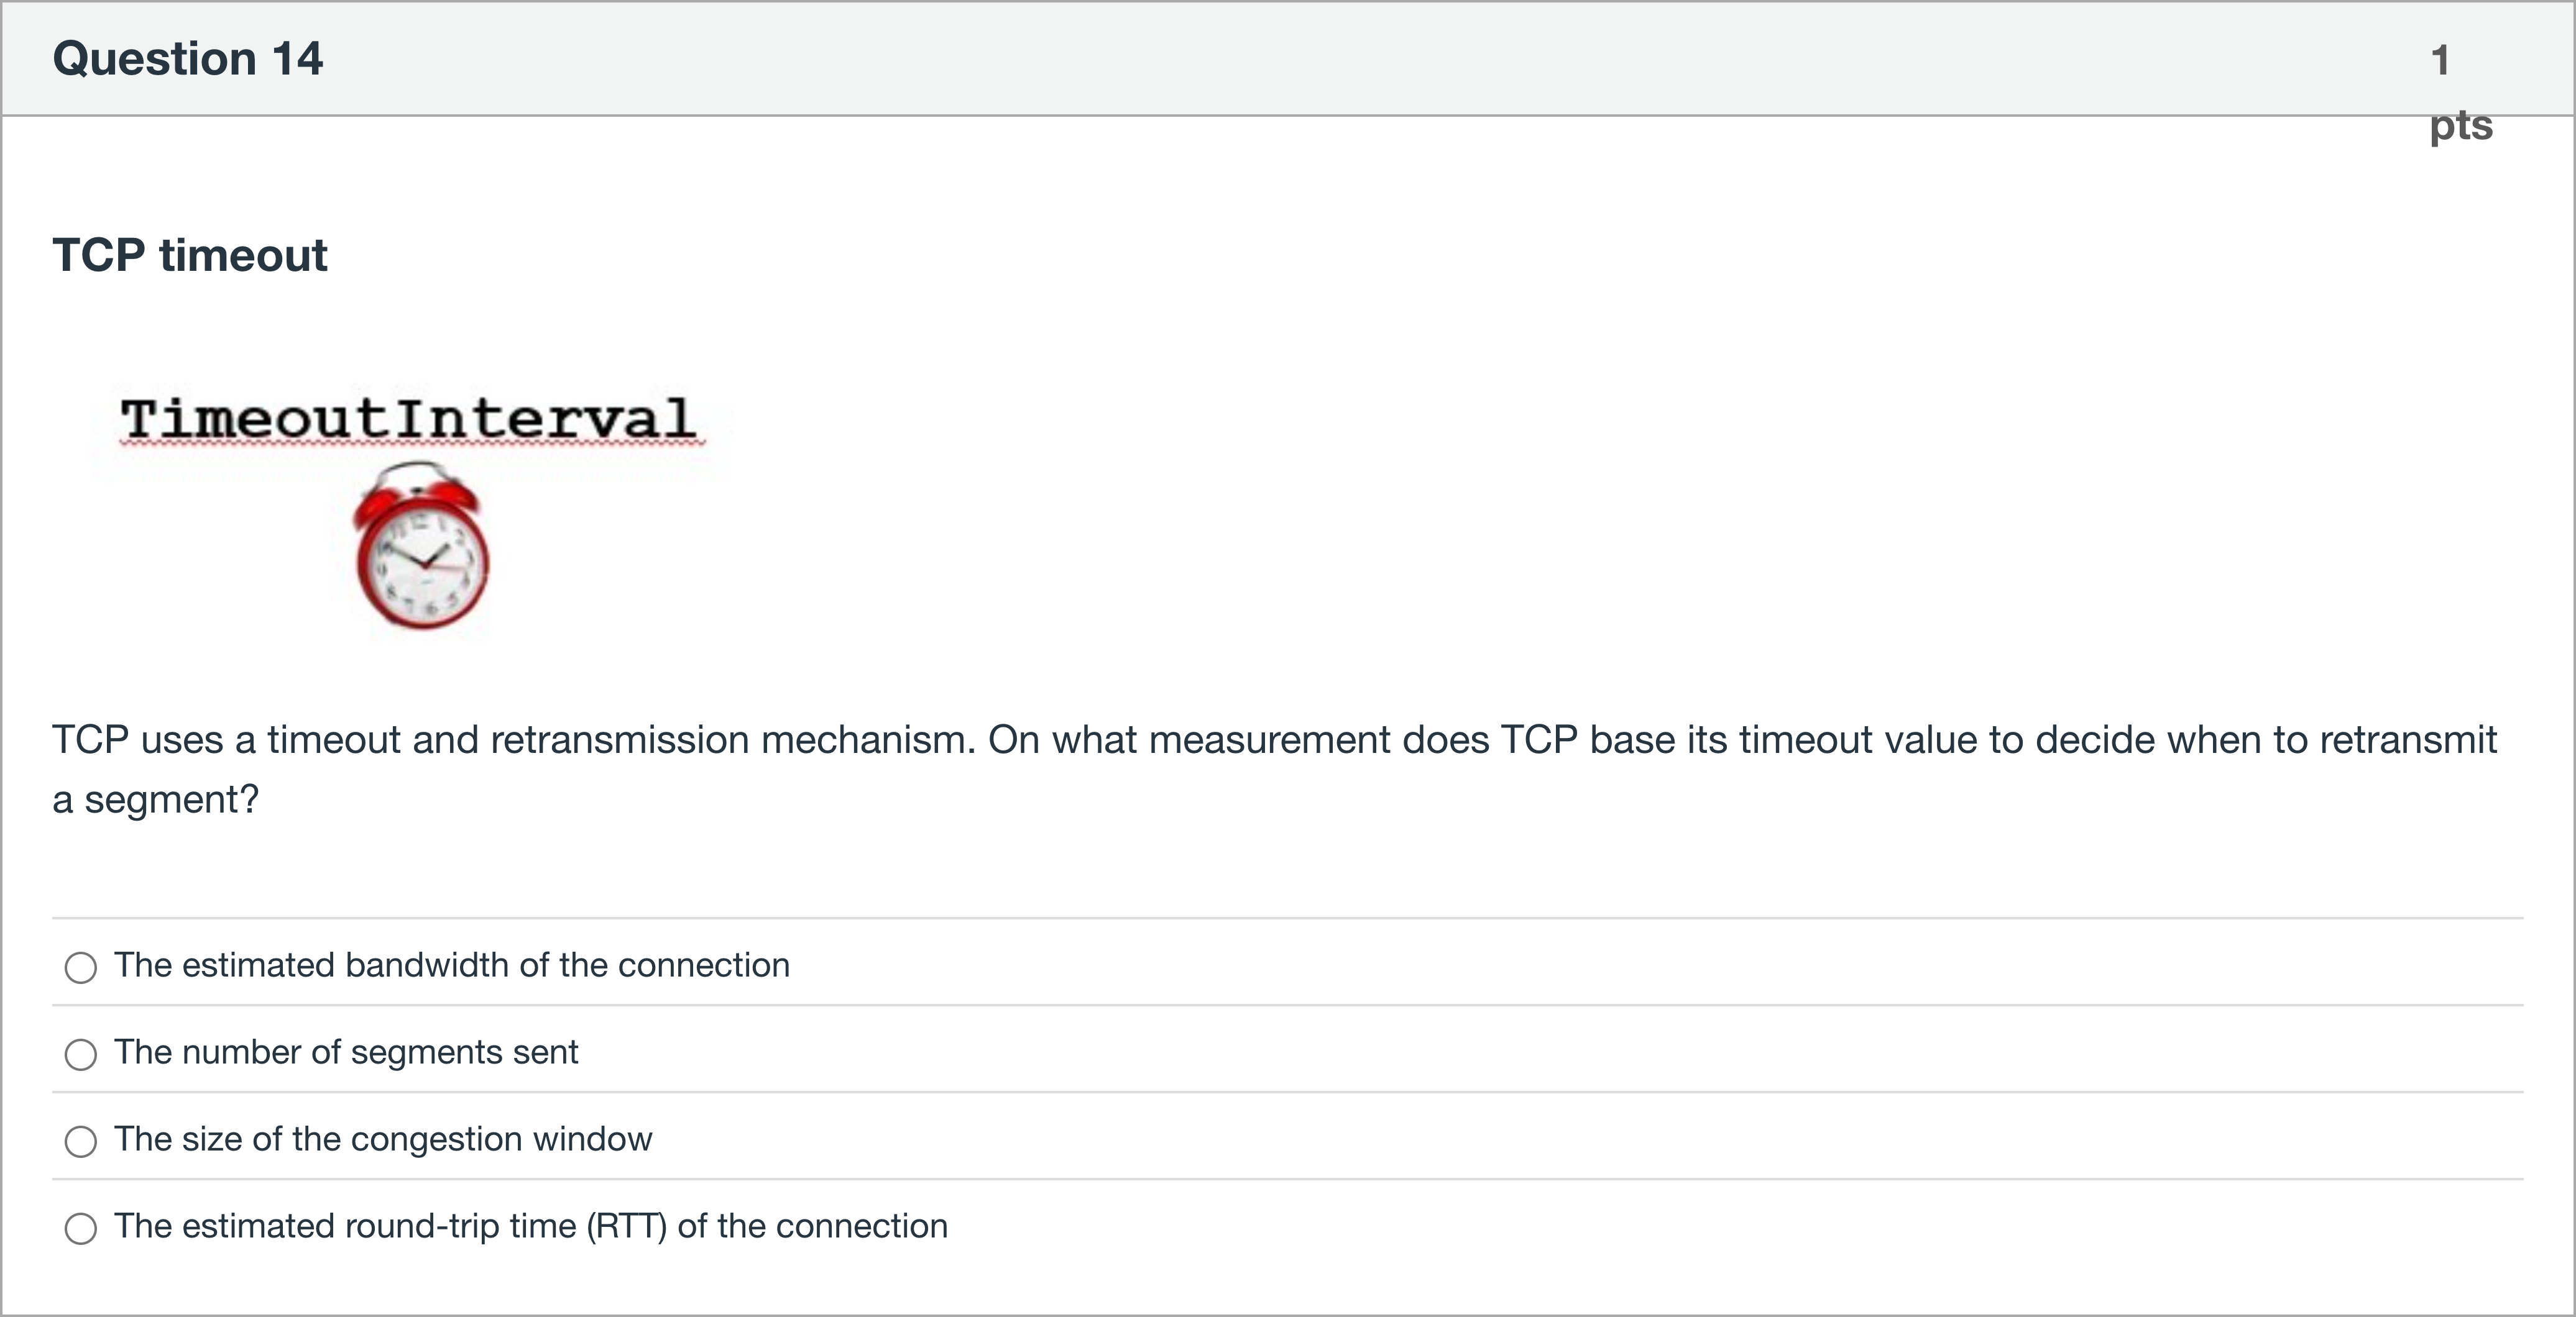Click the 'The estimated bandwidth of the connection' label
Viewport: 2576px width, 1317px height.
click(x=451, y=965)
